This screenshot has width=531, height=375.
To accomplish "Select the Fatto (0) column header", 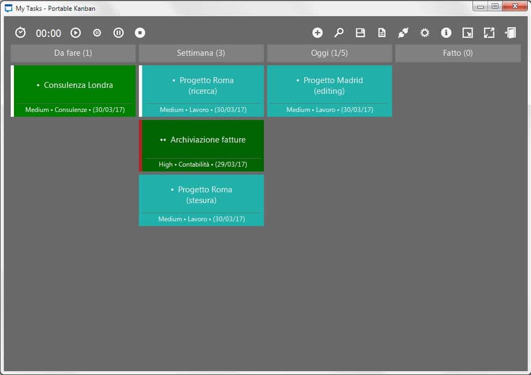I will pos(458,53).
